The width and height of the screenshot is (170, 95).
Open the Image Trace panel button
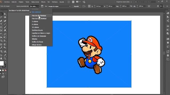(x=42, y=6)
